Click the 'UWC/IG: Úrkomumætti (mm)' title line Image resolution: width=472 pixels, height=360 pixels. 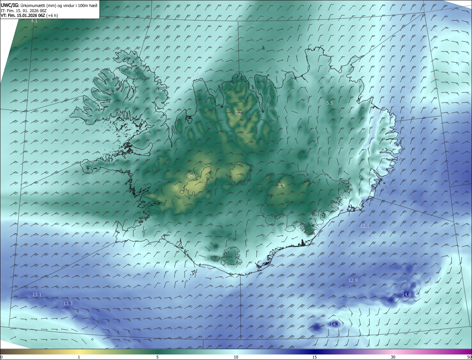pos(49,5)
